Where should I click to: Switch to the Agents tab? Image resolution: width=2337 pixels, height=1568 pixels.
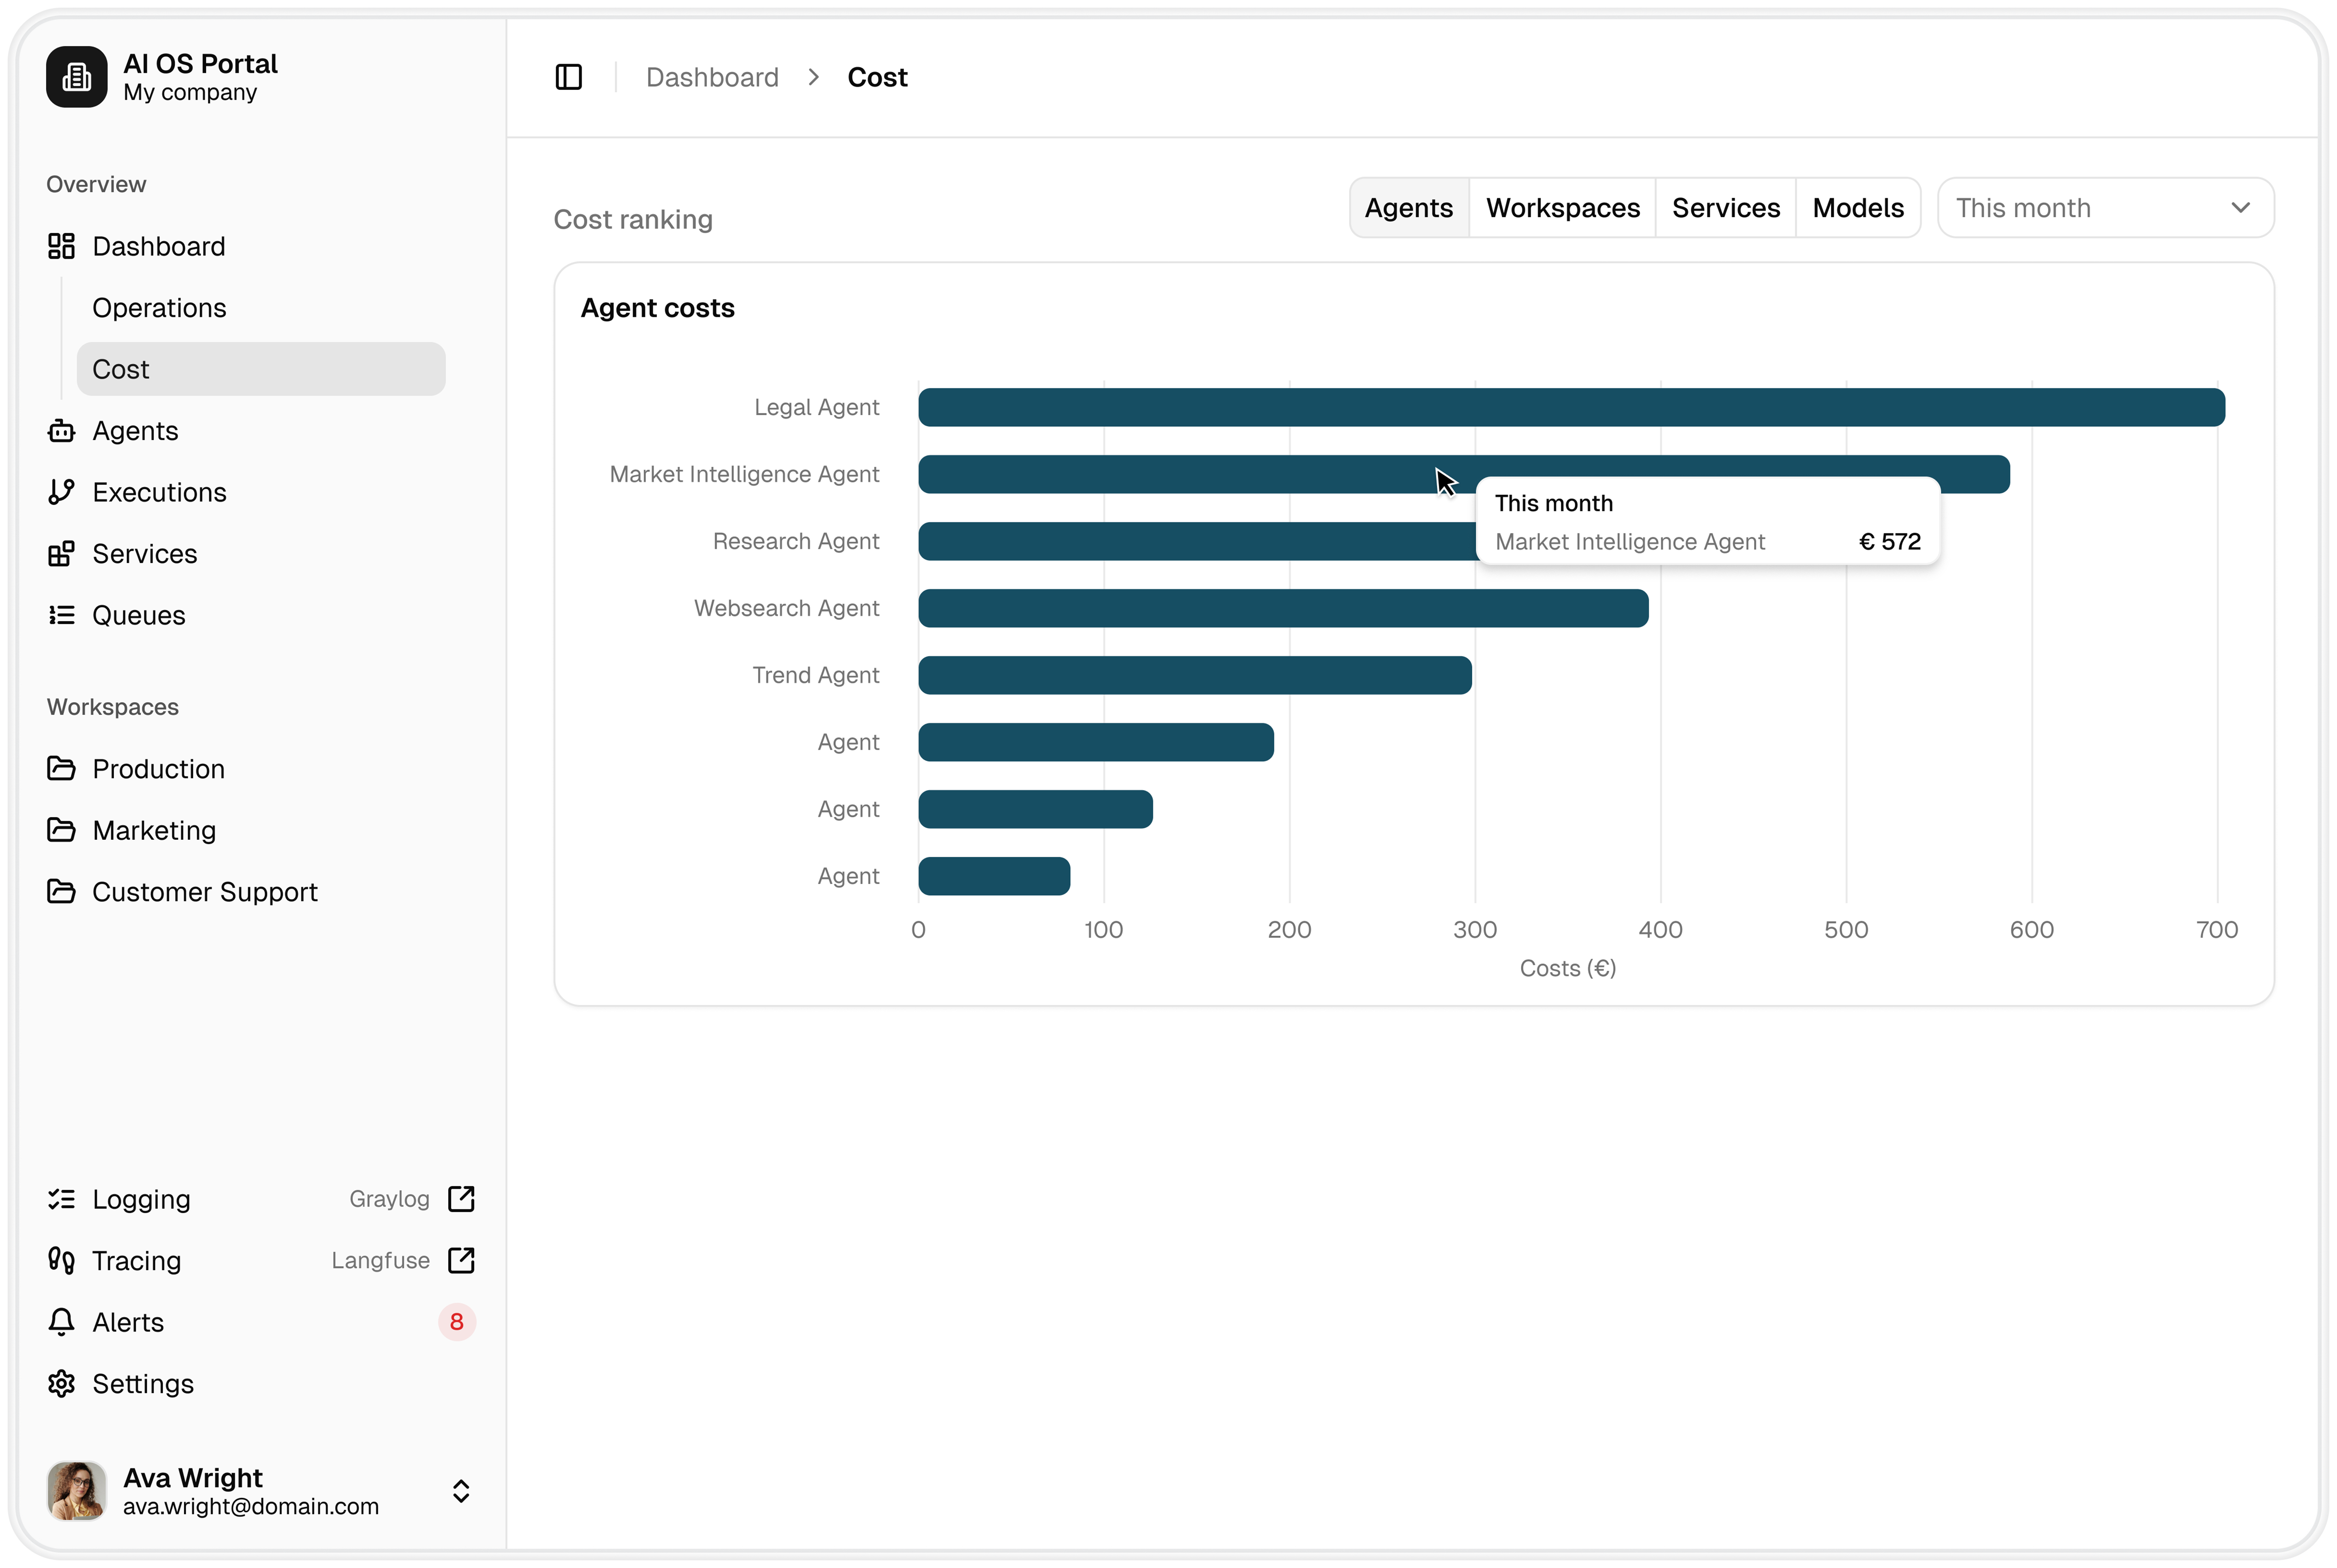pyautogui.click(x=1408, y=208)
